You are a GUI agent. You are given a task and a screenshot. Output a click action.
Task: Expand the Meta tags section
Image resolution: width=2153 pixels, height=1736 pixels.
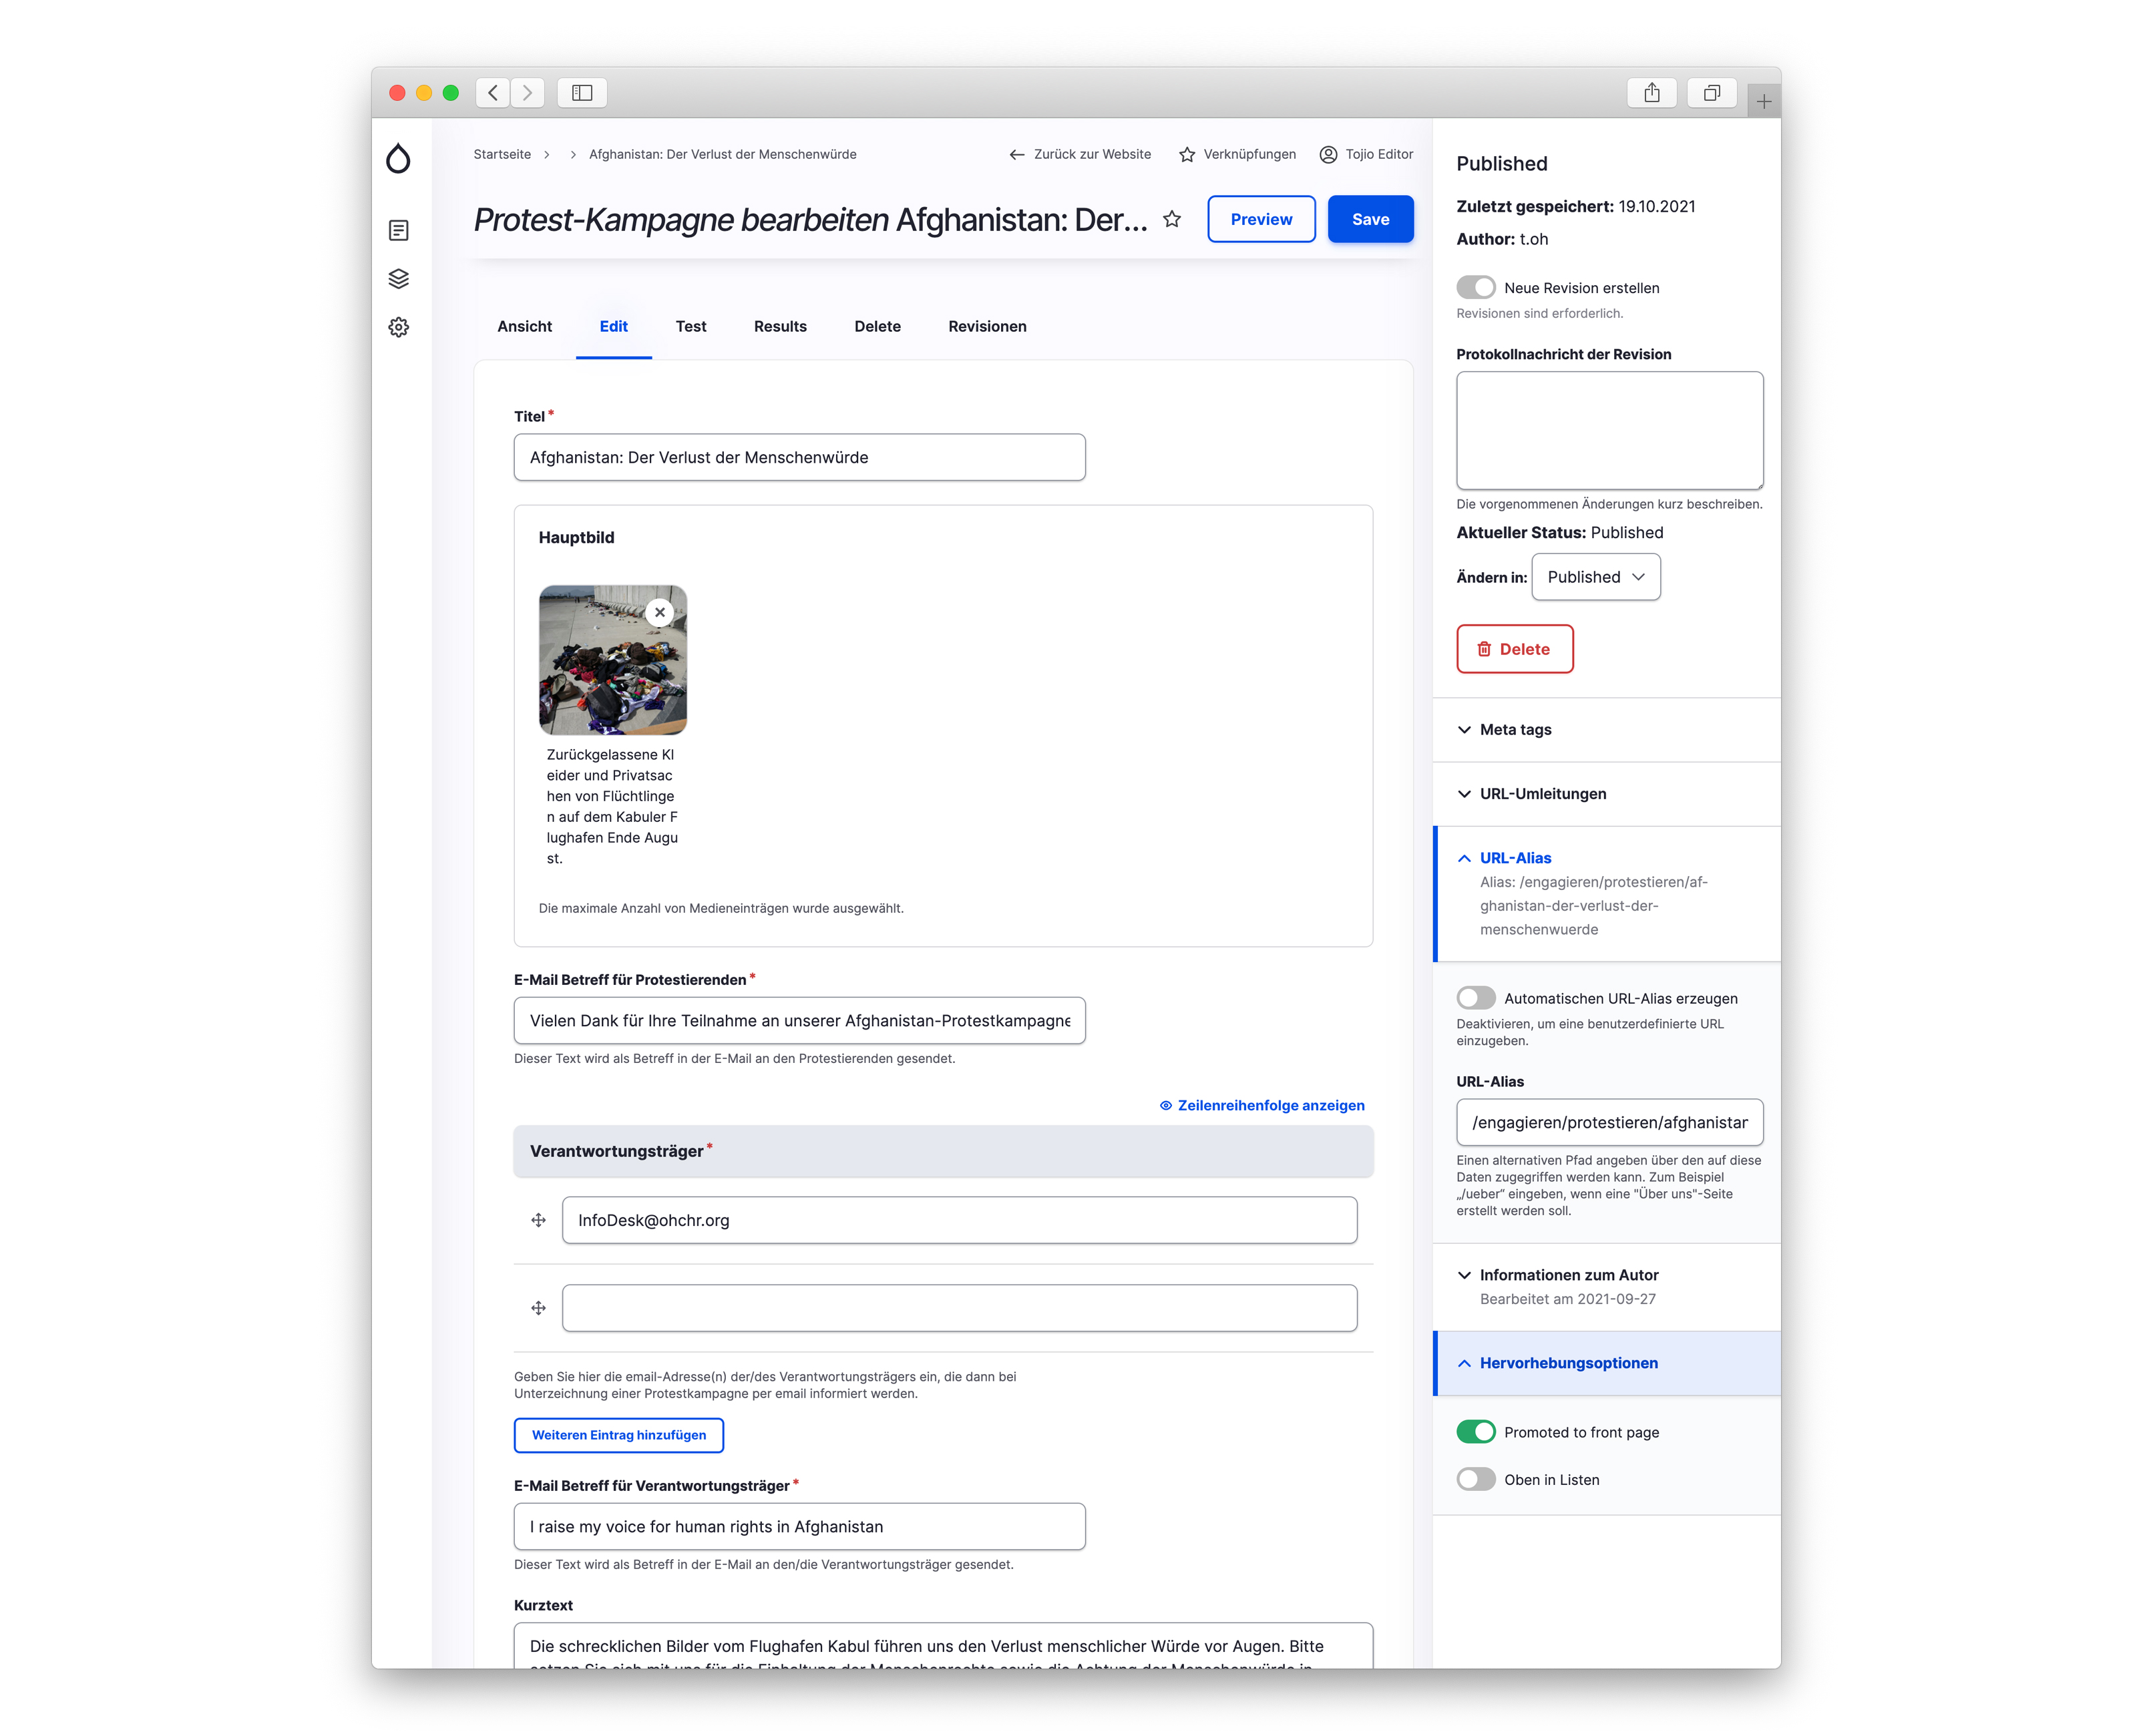[1606, 730]
